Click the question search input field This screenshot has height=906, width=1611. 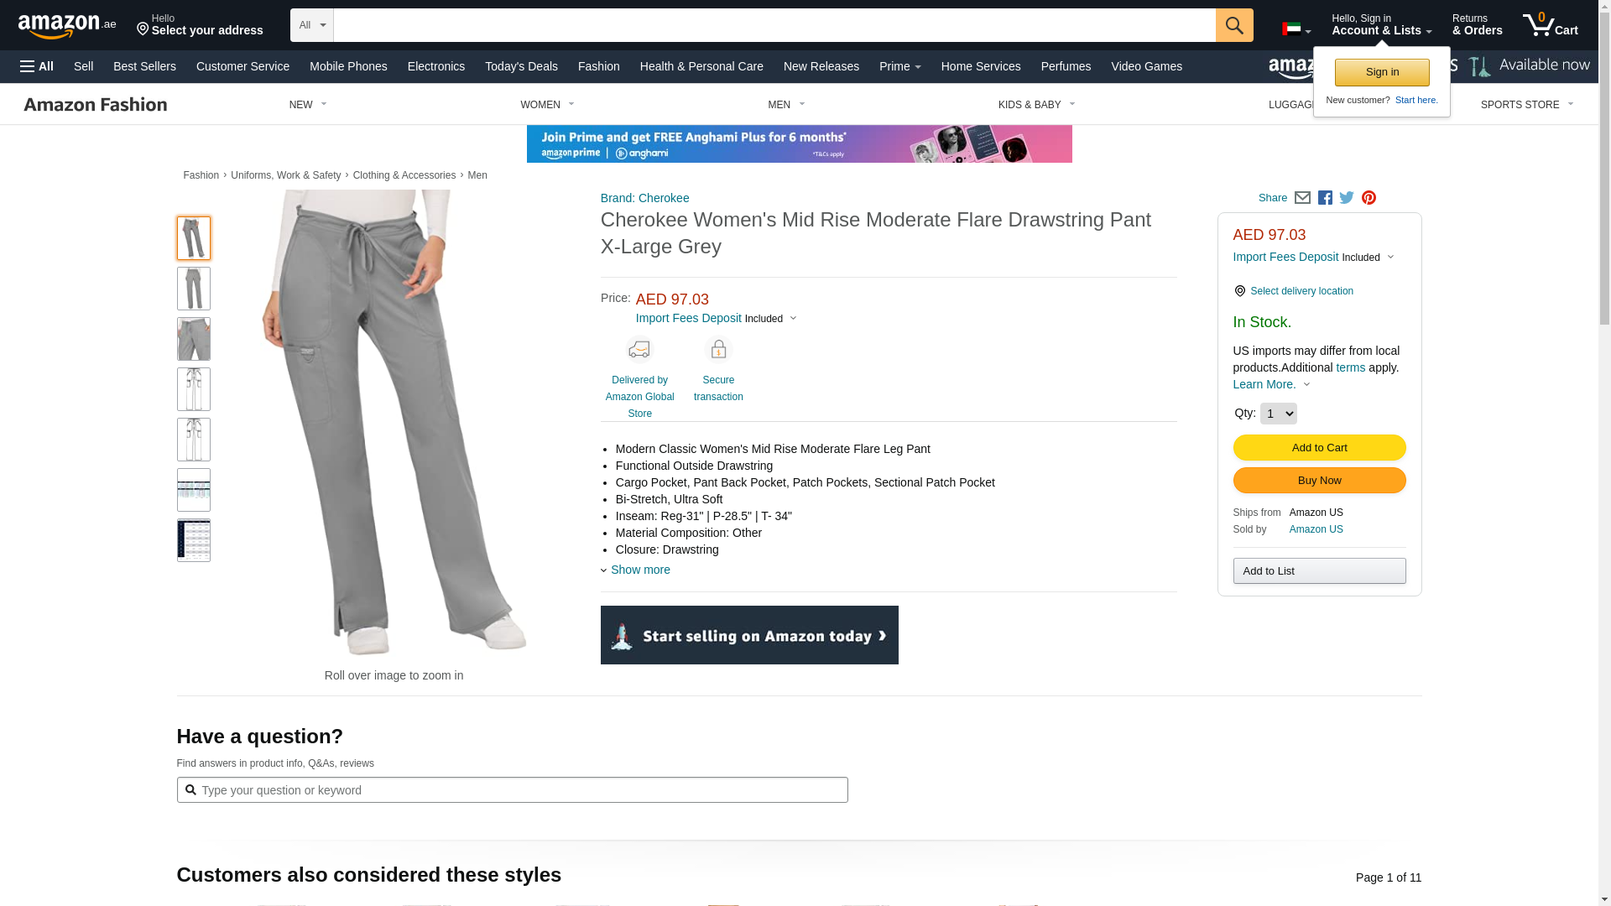point(512,789)
